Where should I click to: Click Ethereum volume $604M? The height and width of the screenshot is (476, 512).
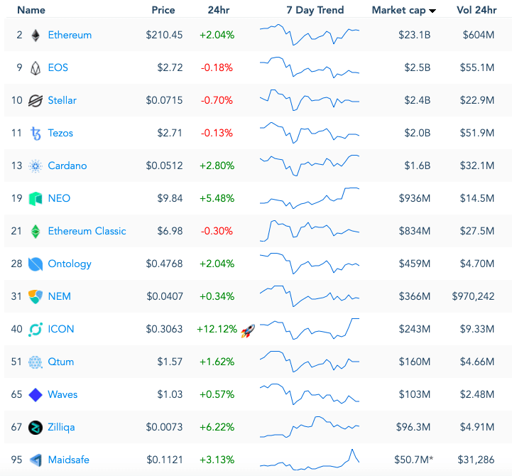pos(479,35)
